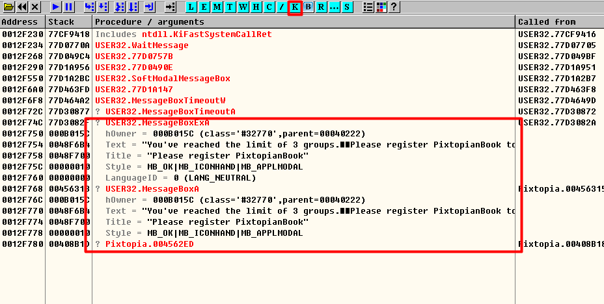
Task: Open the Handles window (H button)
Action: (256, 7)
